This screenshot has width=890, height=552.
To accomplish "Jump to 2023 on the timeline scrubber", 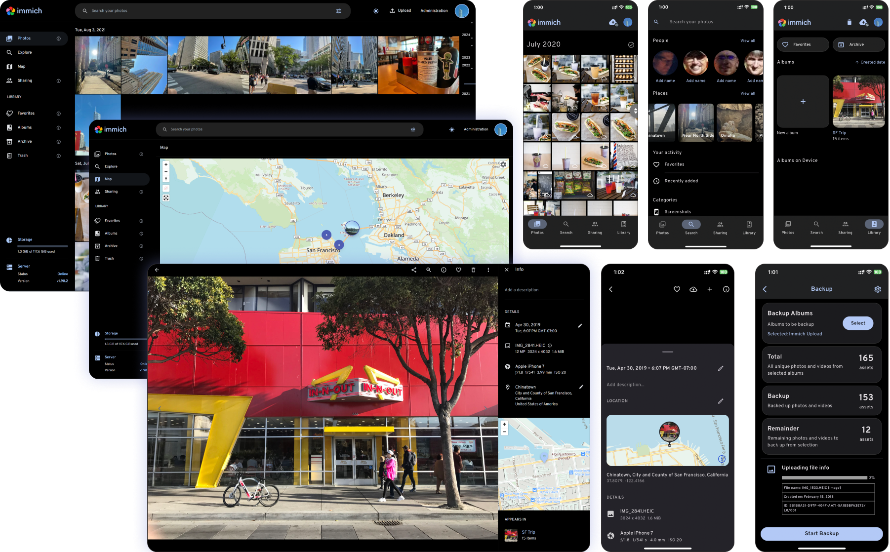I will pyautogui.click(x=466, y=57).
